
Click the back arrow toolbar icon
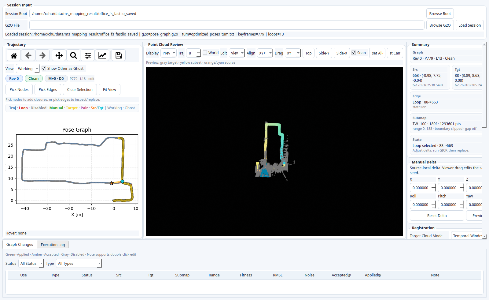pyautogui.click(x=28, y=55)
